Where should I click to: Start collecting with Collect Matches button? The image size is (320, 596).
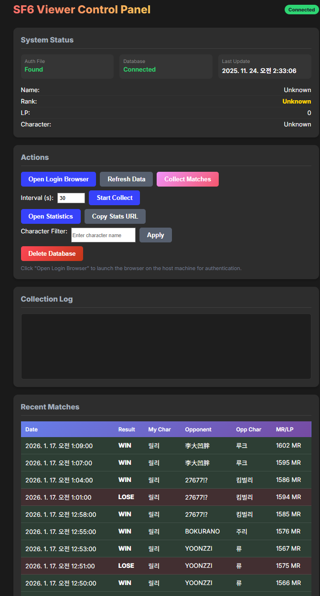click(x=188, y=179)
